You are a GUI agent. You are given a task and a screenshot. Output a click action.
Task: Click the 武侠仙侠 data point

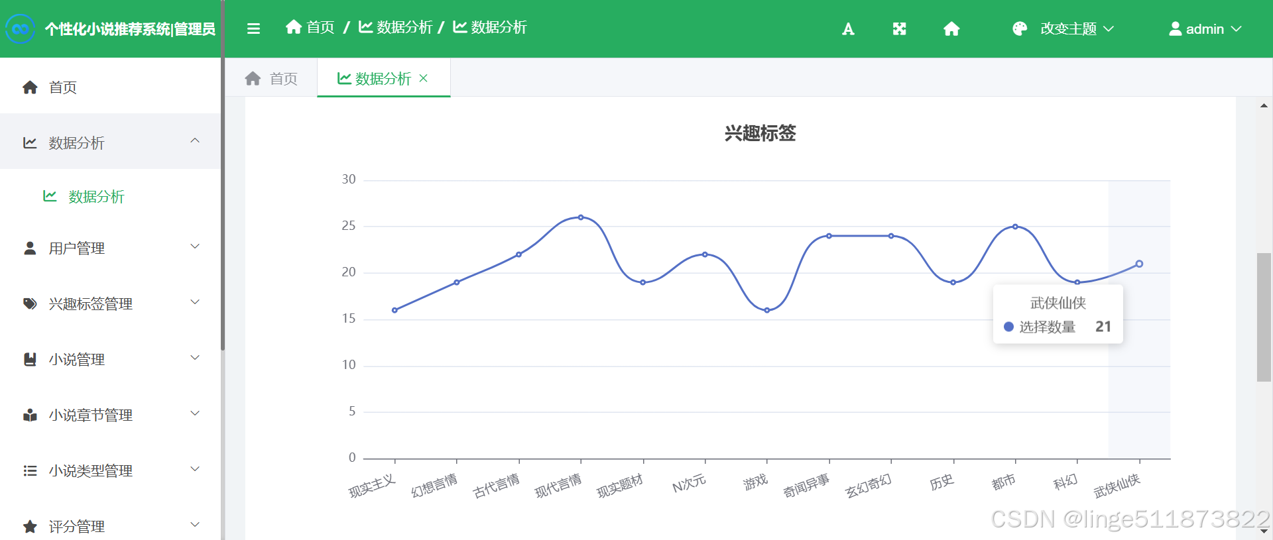tap(1139, 264)
